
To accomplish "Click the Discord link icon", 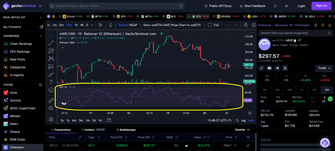I will pyautogui.click(x=269, y=68).
